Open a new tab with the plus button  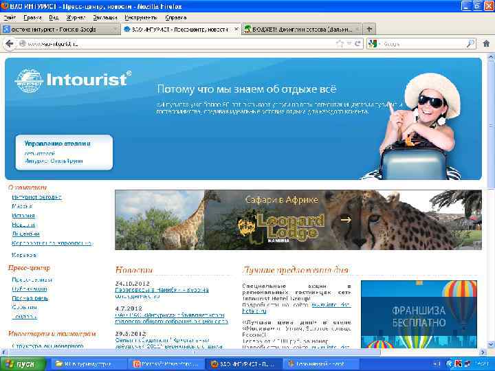pyautogui.click(x=369, y=29)
